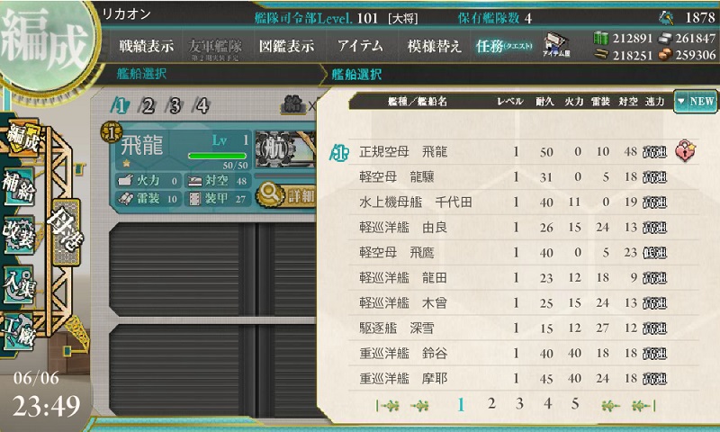Image resolution: width=720 pixels, height=432 pixels.
Task: Open the 改装 (remodel) sidebar icon
Action: (19, 236)
